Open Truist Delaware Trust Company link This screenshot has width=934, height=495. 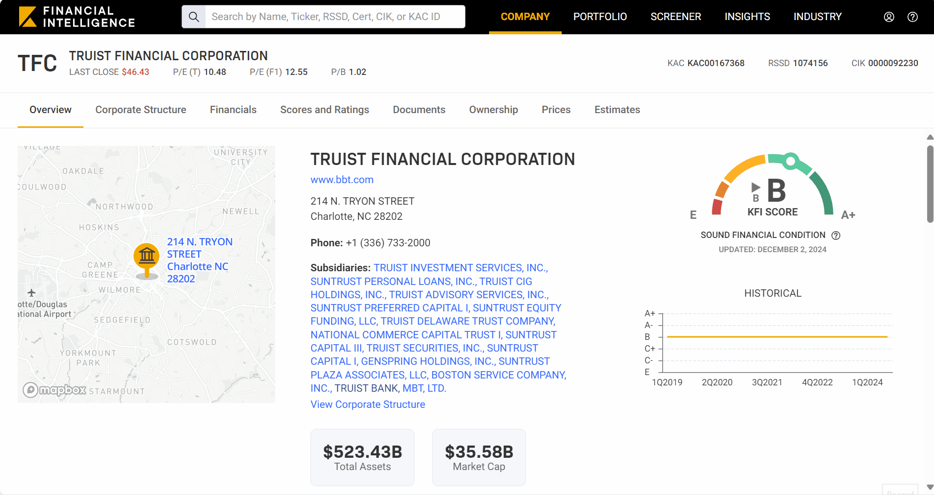468,321
